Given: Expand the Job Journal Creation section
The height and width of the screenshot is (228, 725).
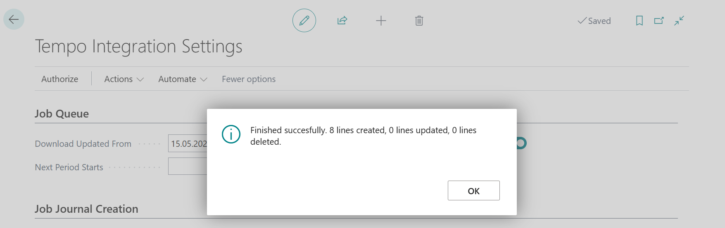Looking at the screenshot, I should (86, 209).
